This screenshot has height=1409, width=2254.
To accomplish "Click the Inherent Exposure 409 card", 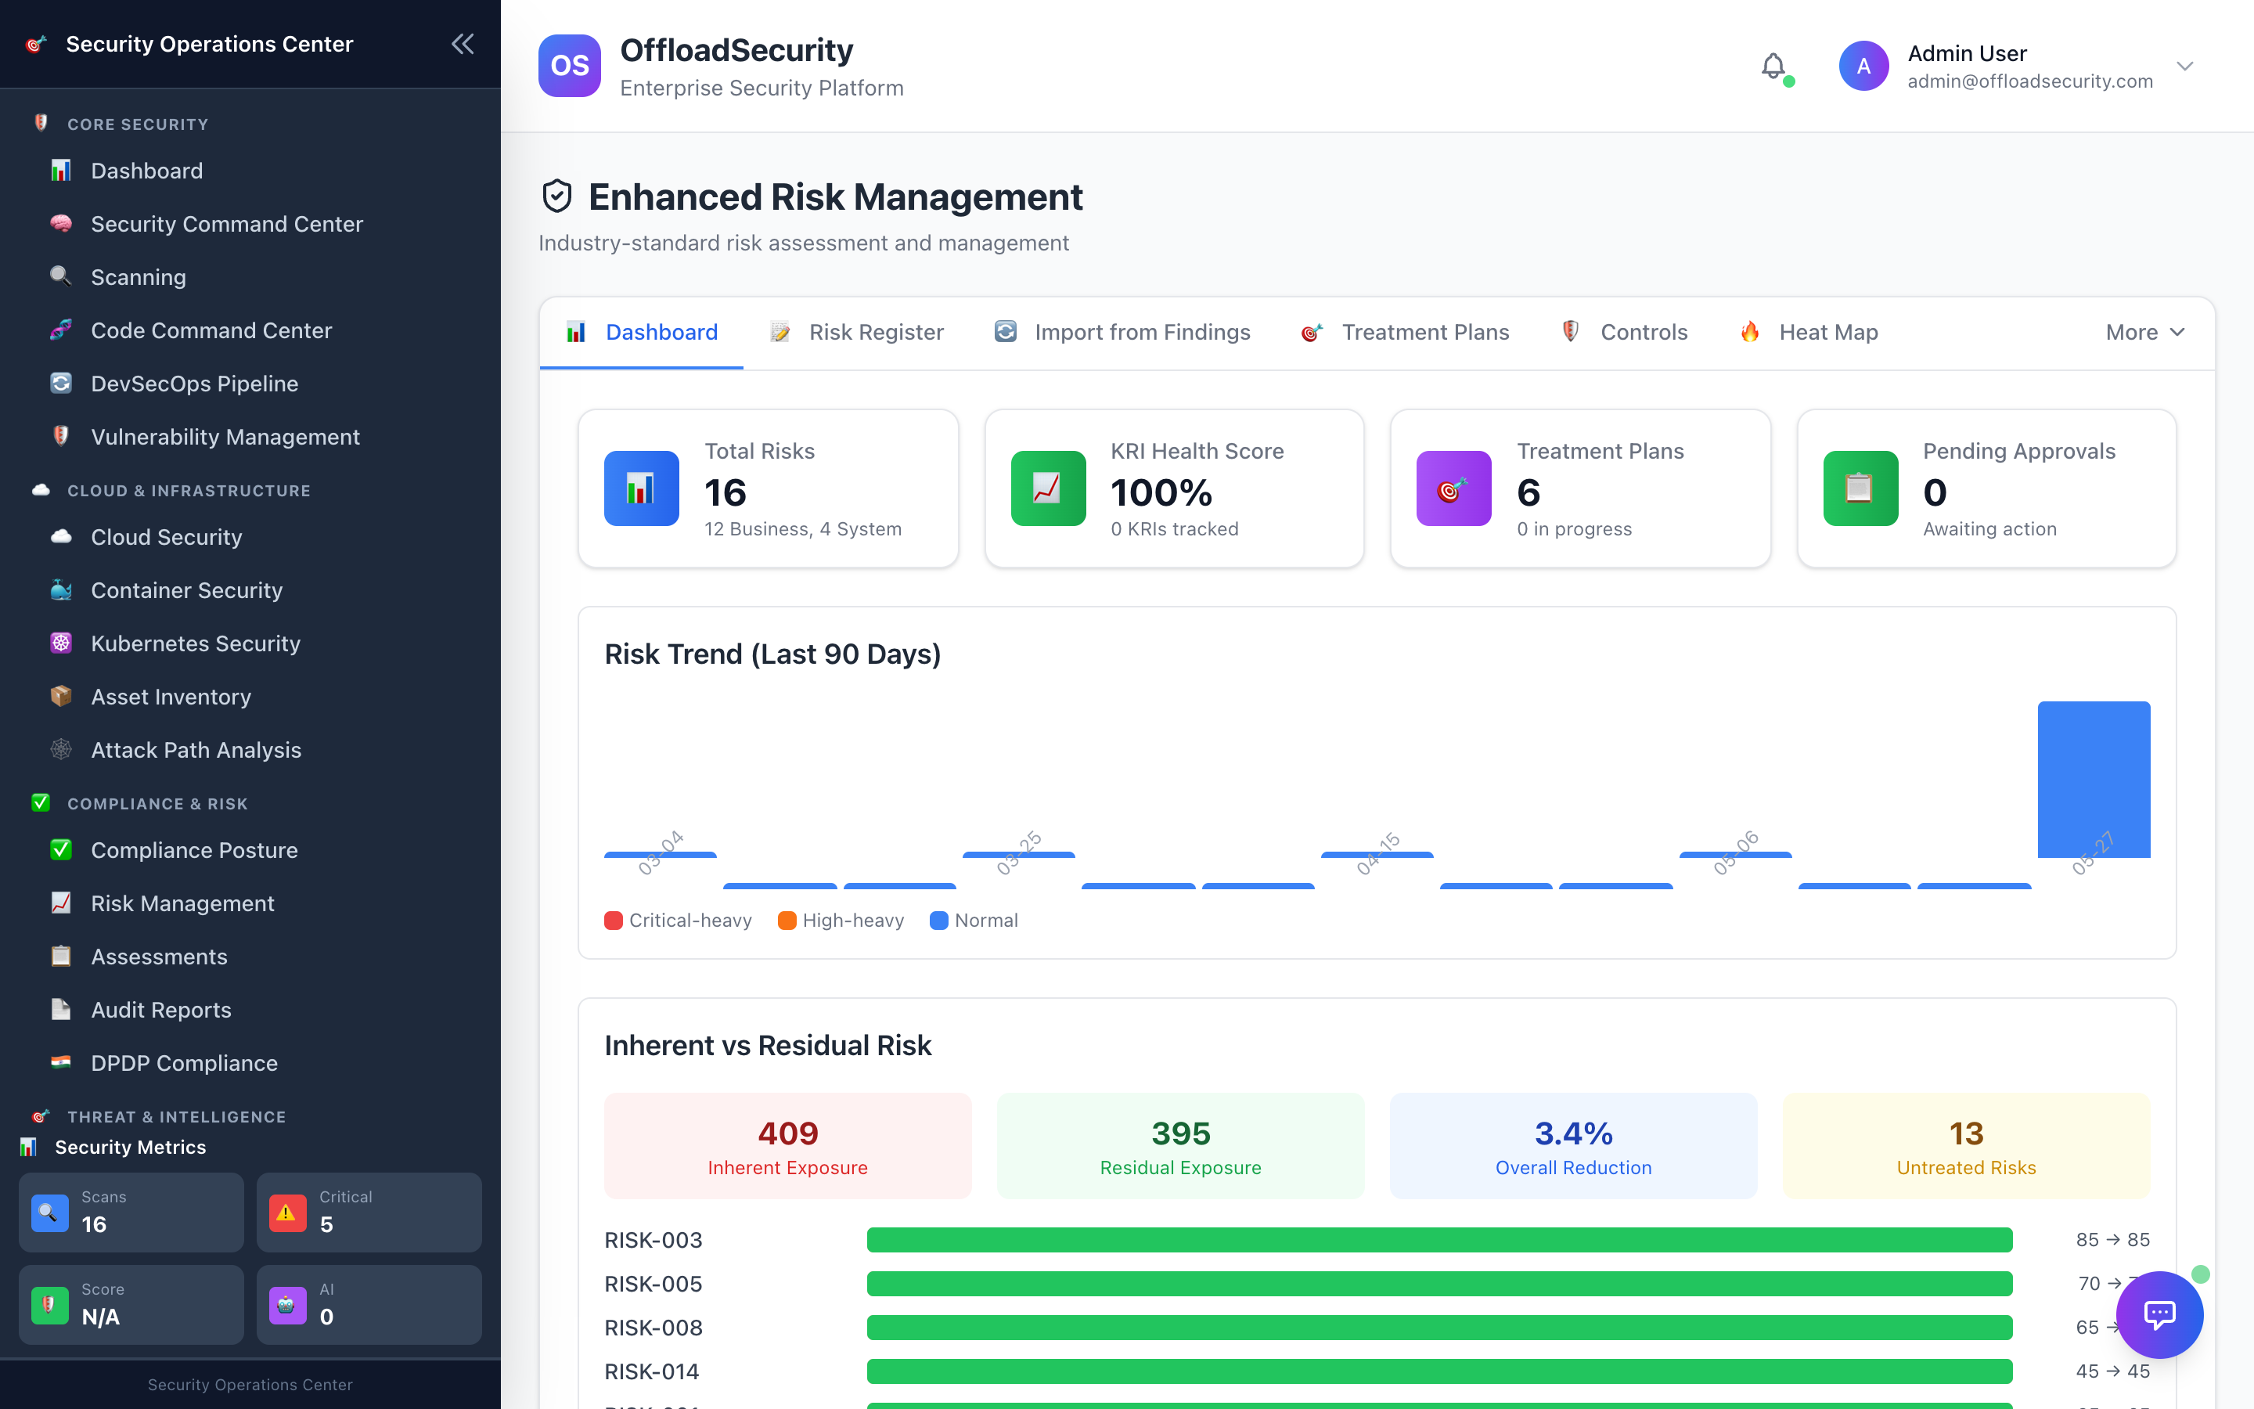I will click(x=787, y=1146).
